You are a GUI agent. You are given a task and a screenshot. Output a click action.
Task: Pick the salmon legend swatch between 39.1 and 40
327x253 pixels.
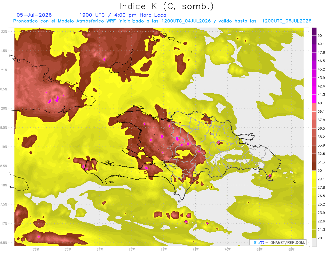tap(314, 108)
